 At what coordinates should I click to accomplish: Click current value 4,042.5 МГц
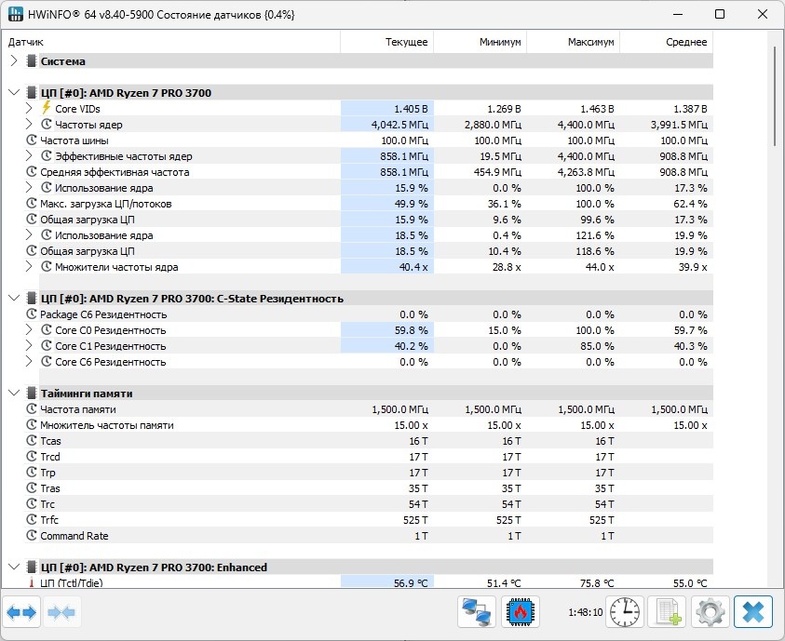point(399,125)
